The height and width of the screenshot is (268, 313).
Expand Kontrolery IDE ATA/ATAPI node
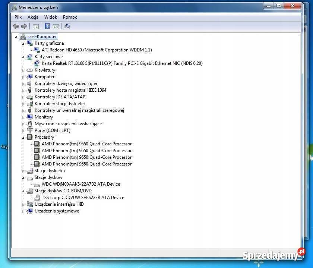tap(23, 97)
